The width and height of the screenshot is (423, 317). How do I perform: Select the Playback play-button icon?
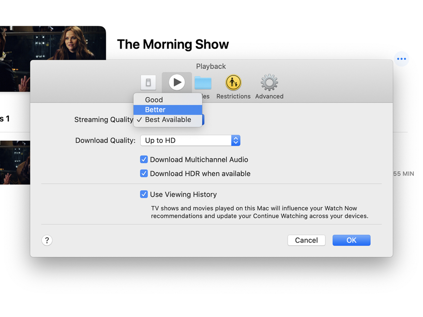click(177, 83)
